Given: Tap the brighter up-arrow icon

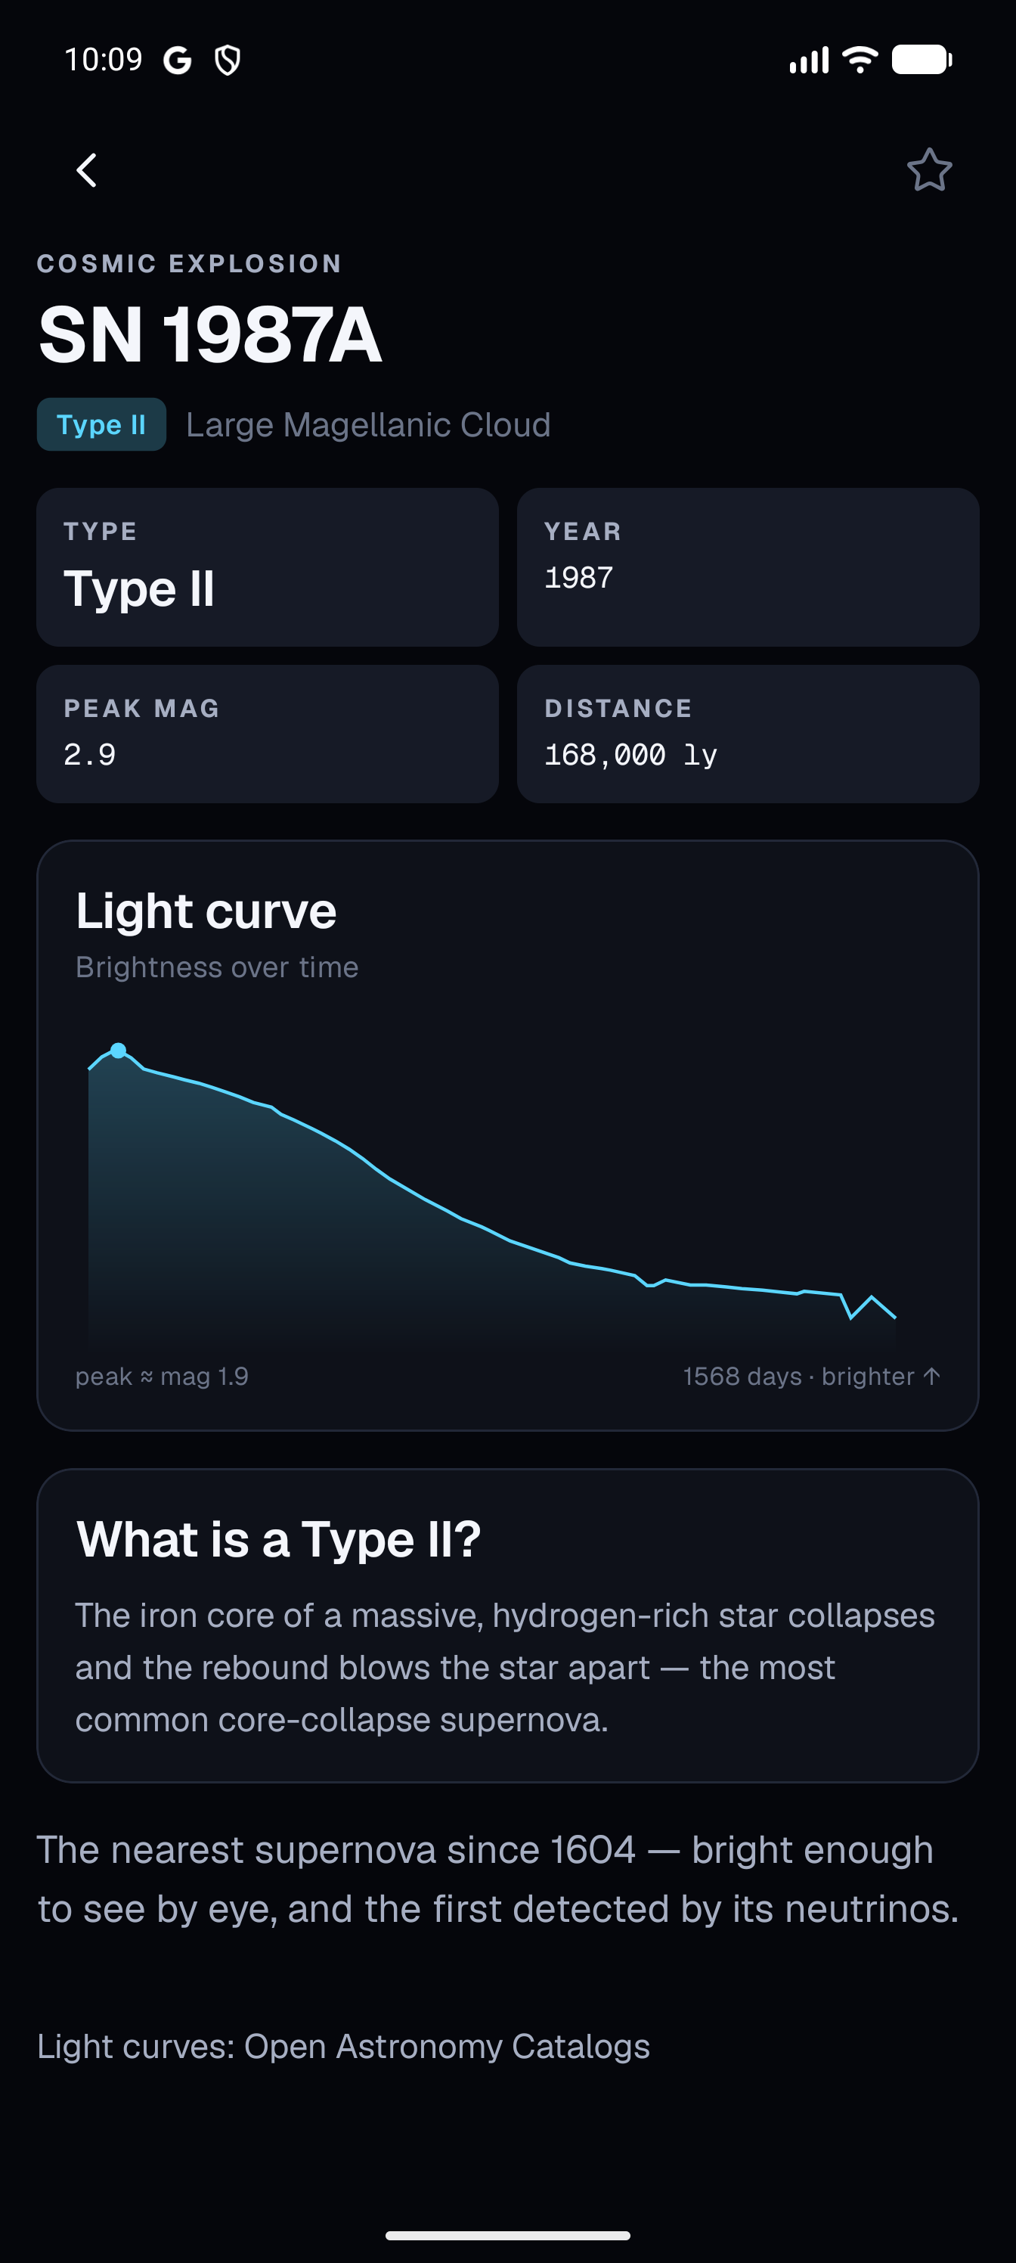Looking at the screenshot, I should pos(931,1376).
